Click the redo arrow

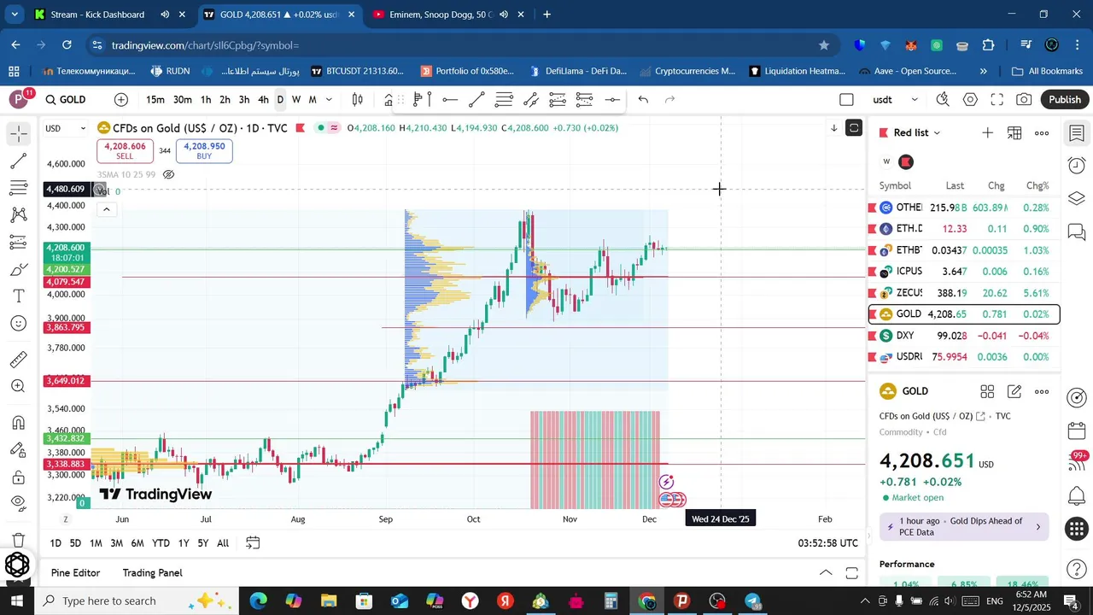click(x=670, y=100)
